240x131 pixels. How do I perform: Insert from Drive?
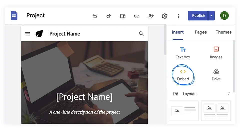point(216,75)
